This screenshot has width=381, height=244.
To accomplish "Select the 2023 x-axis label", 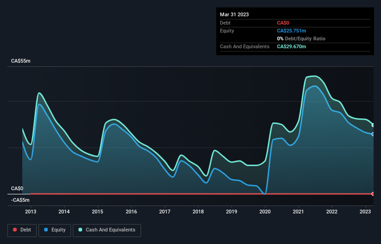I will [365, 212].
